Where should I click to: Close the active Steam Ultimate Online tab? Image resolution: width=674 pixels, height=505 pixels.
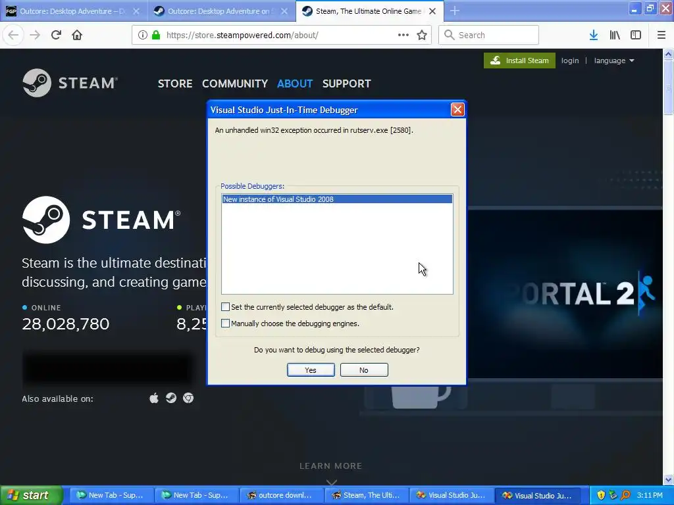(x=432, y=11)
